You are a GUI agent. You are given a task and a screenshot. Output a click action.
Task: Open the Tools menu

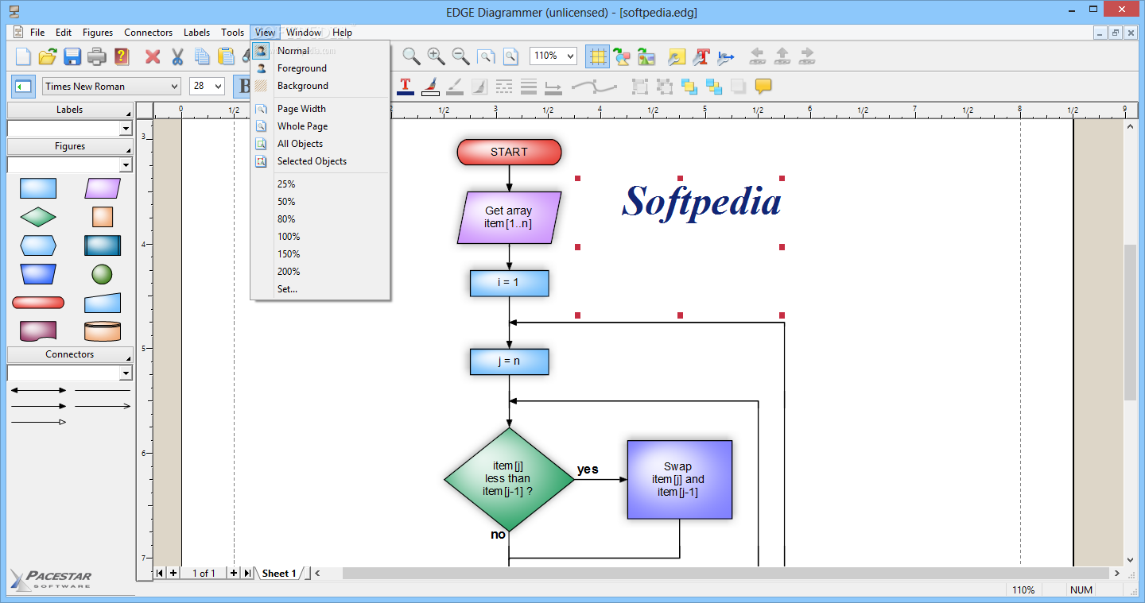tap(232, 33)
